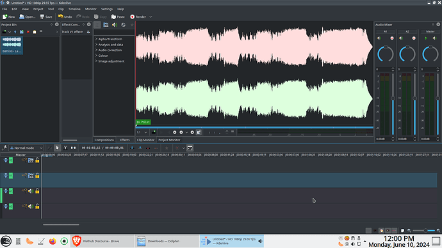Expand the Alpha/Transform effects category
The height and width of the screenshot is (248, 442).
96,39
